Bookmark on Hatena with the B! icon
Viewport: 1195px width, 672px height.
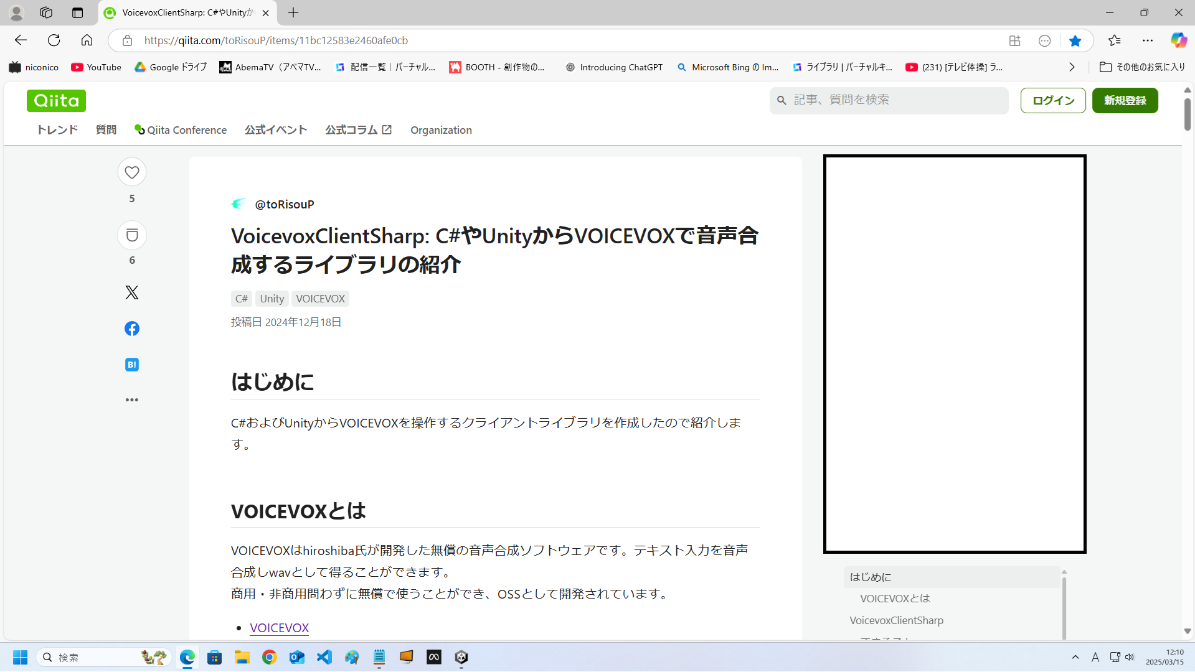tap(132, 365)
